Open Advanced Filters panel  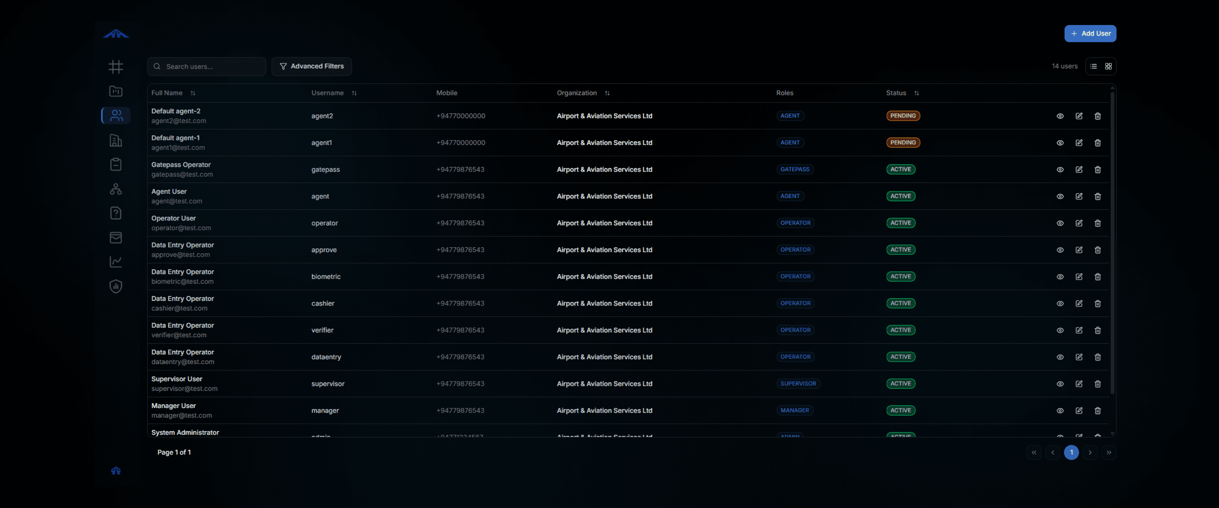(311, 66)
